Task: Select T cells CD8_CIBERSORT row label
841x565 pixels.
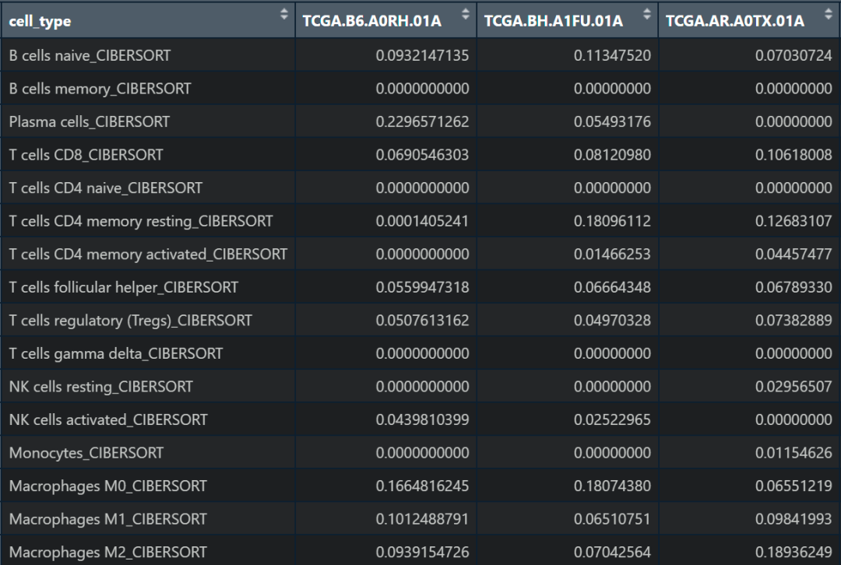Action: 86,156
